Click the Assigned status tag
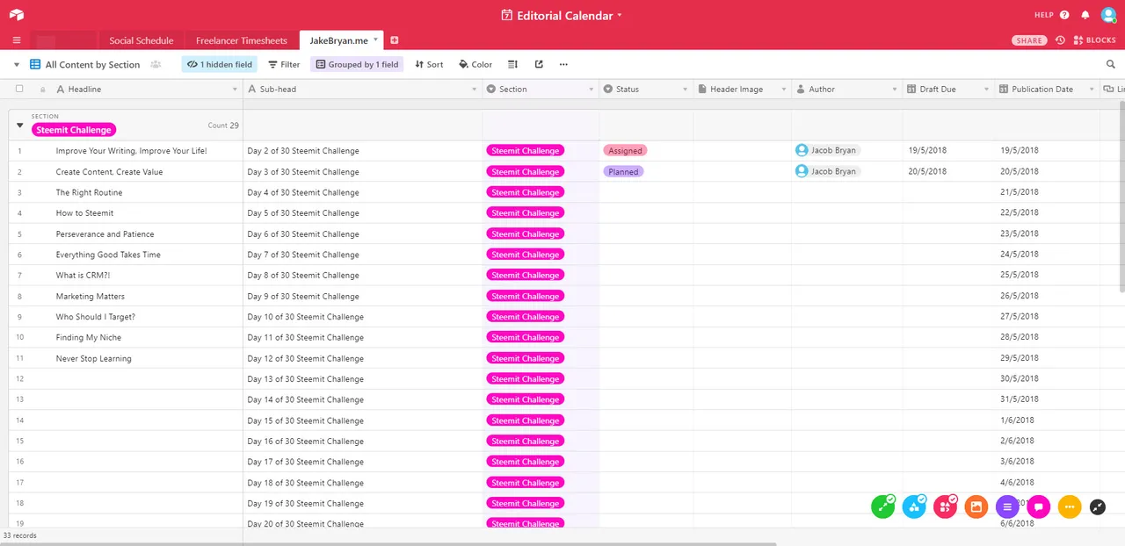The width and height of the screenshot is (1125, 546). (625, 151)
